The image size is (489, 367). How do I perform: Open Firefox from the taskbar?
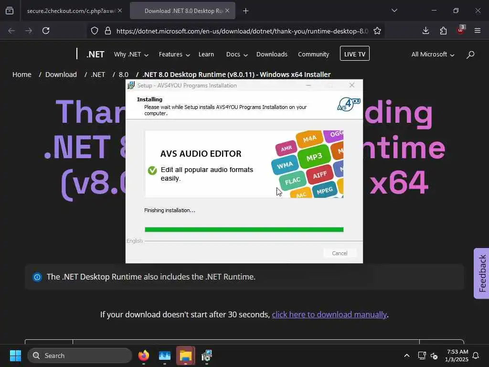pos(144,356)
